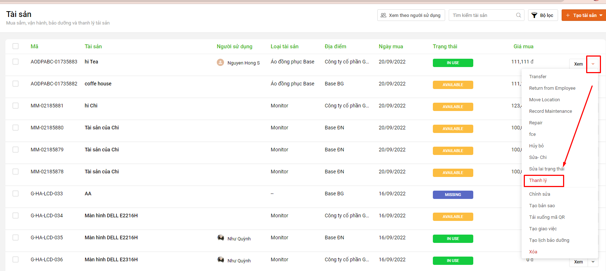Click Màn hình DELL E2316H asset name
This screenshot has height=271, width=606.
[111, 259]
